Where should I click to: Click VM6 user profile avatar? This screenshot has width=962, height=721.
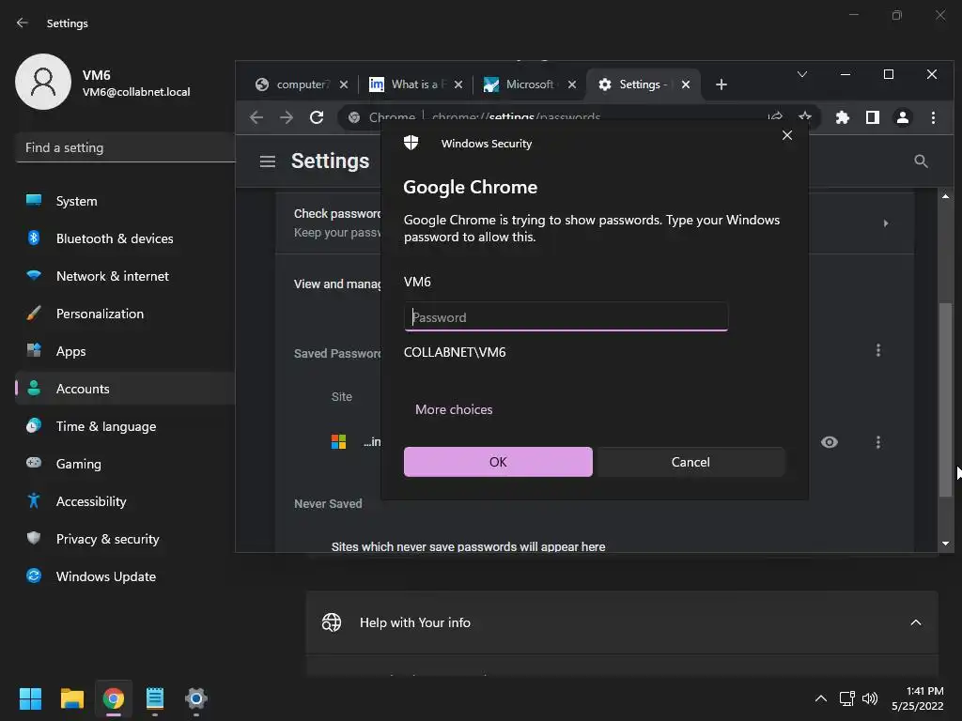[43, 82]
